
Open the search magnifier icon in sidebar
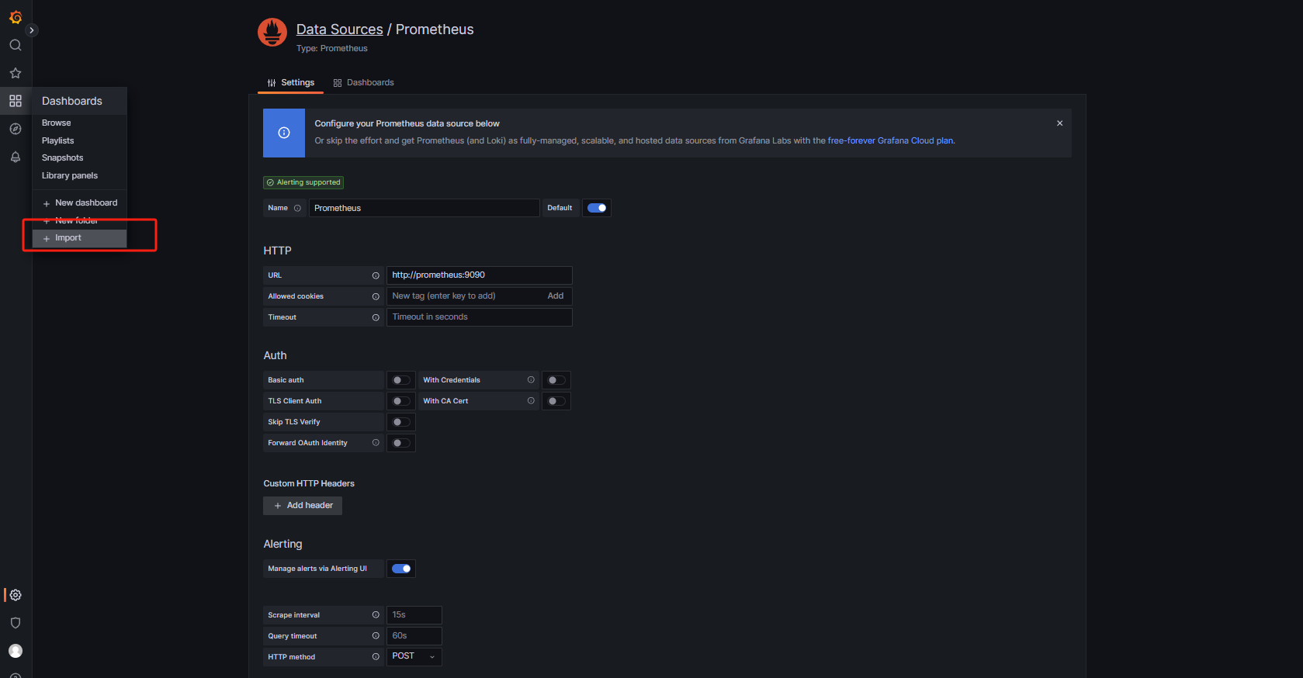(x=16, y=45)
